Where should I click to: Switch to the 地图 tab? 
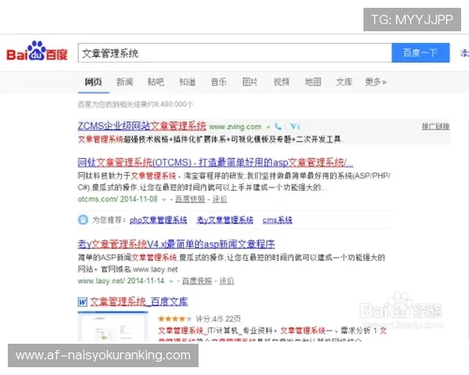(x=313, y=81)
